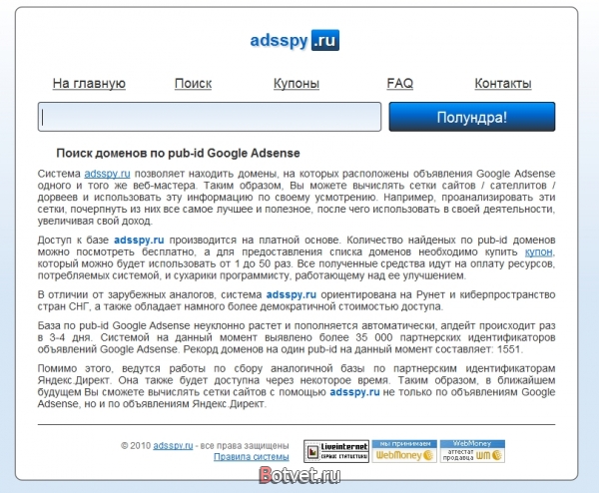The height and width of the screenshot is (493, 599).
Task: Focus the pub-id search input field
Action: [x=210, y=117]
